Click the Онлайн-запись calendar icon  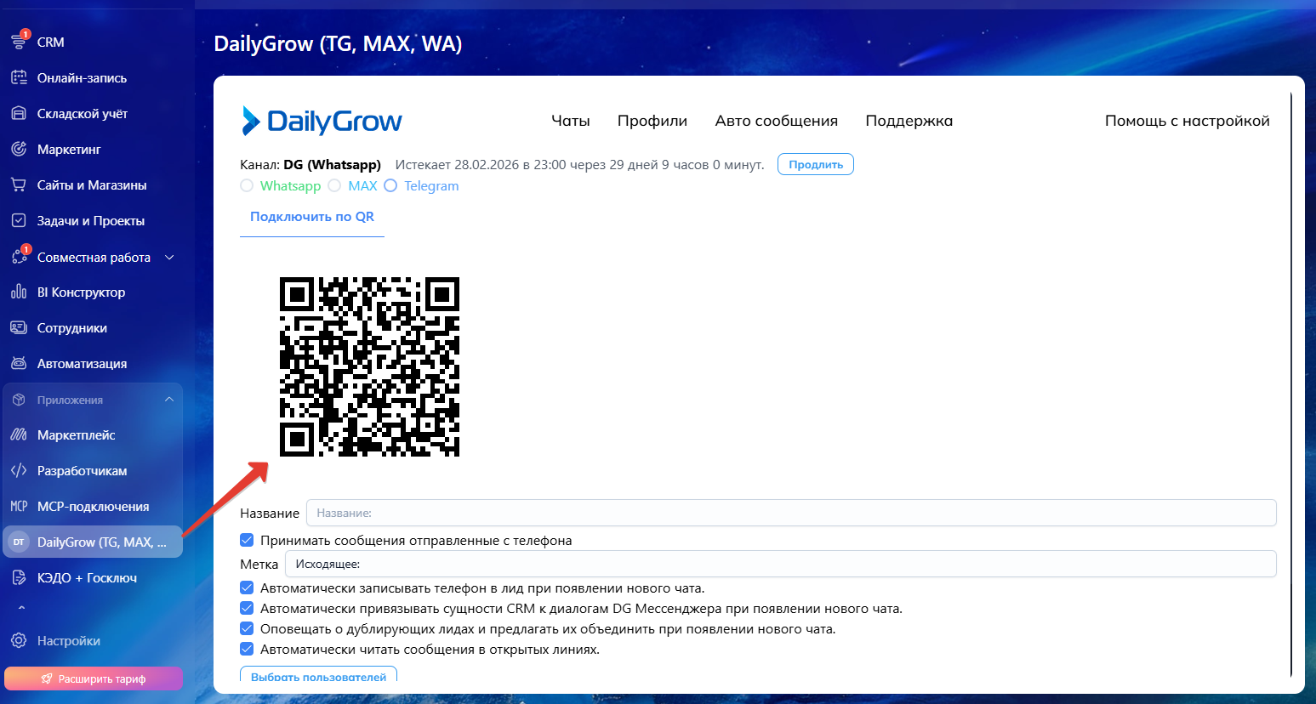pos(19,77)
